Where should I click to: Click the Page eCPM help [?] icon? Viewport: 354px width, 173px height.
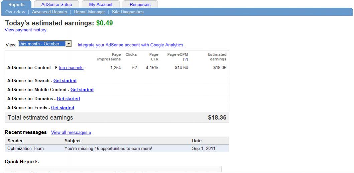[x=186, y=59]
